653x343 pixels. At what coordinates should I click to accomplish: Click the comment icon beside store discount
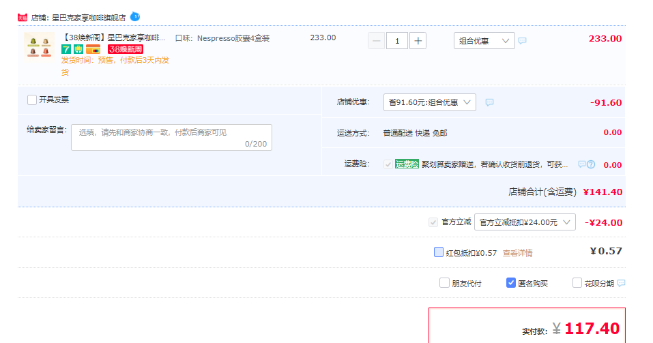coord(489,102)
